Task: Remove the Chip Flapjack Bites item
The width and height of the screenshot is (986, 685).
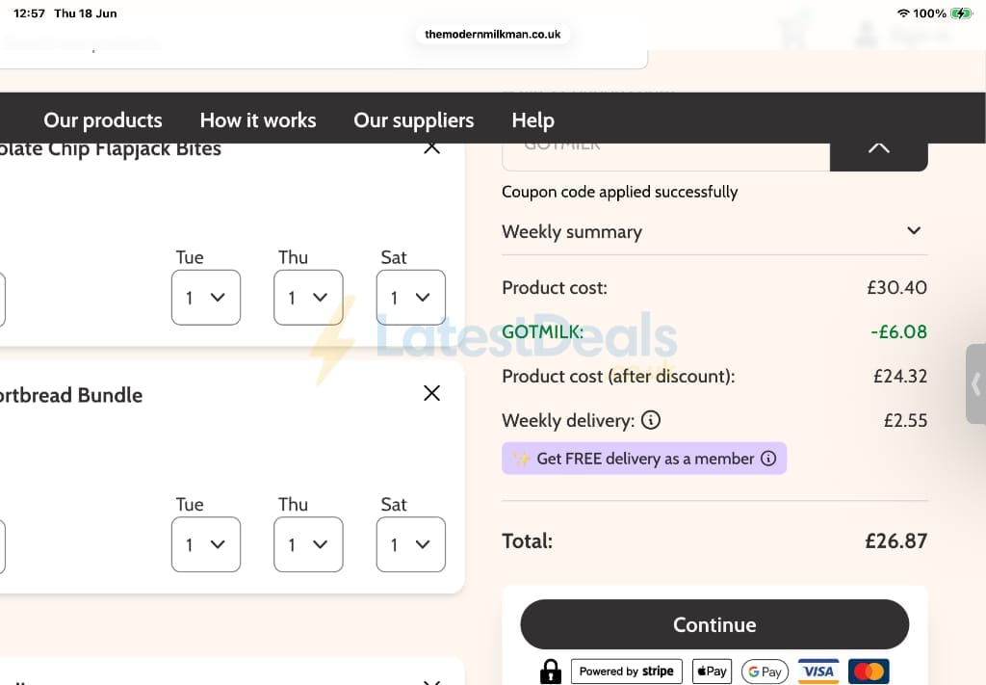Action: click(431, 148)
